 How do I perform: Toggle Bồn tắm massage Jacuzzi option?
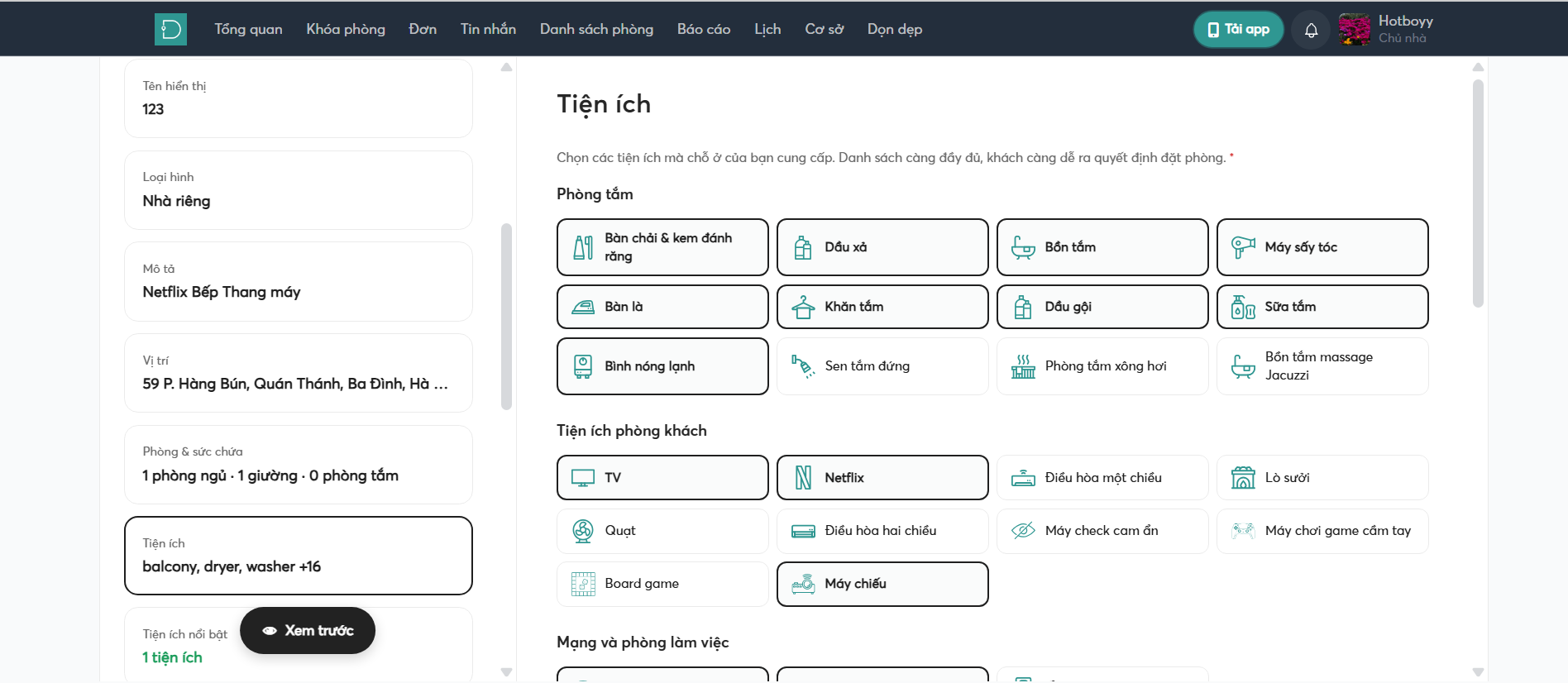[1322, 366]
